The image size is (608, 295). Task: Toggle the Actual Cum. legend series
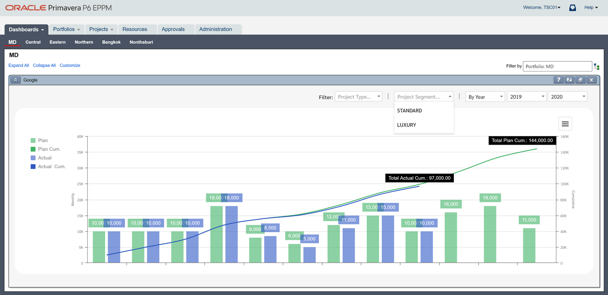coord(51,166)
